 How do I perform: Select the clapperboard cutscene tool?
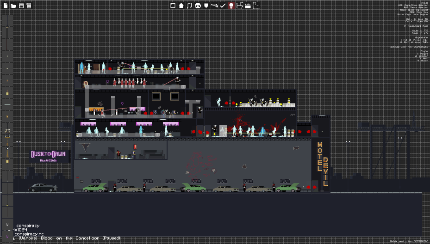pos(248,6)
